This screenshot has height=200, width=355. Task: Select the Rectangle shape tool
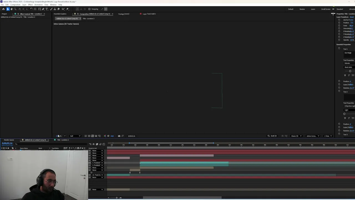click(39, 9)
